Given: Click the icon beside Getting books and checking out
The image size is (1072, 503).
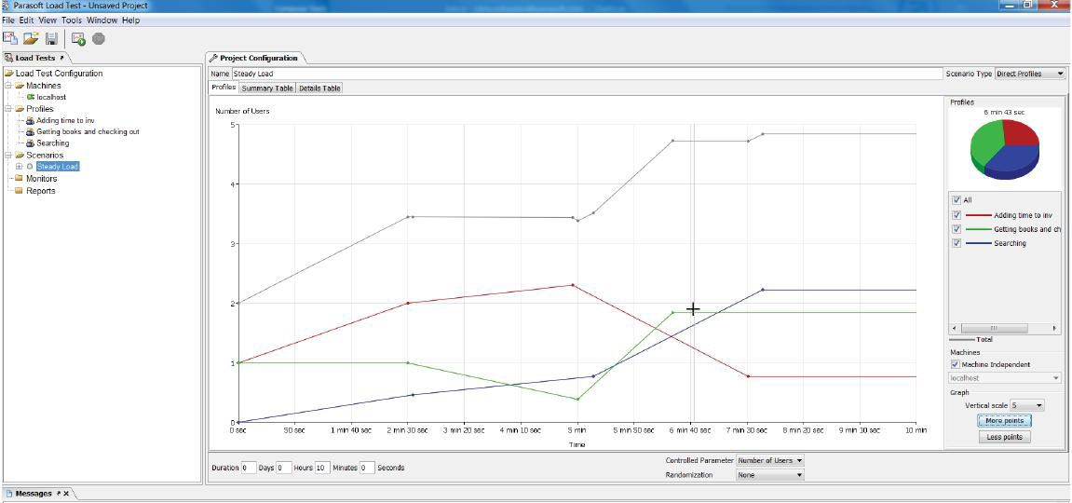Looking at the screenshot, I should click(31, 132).
